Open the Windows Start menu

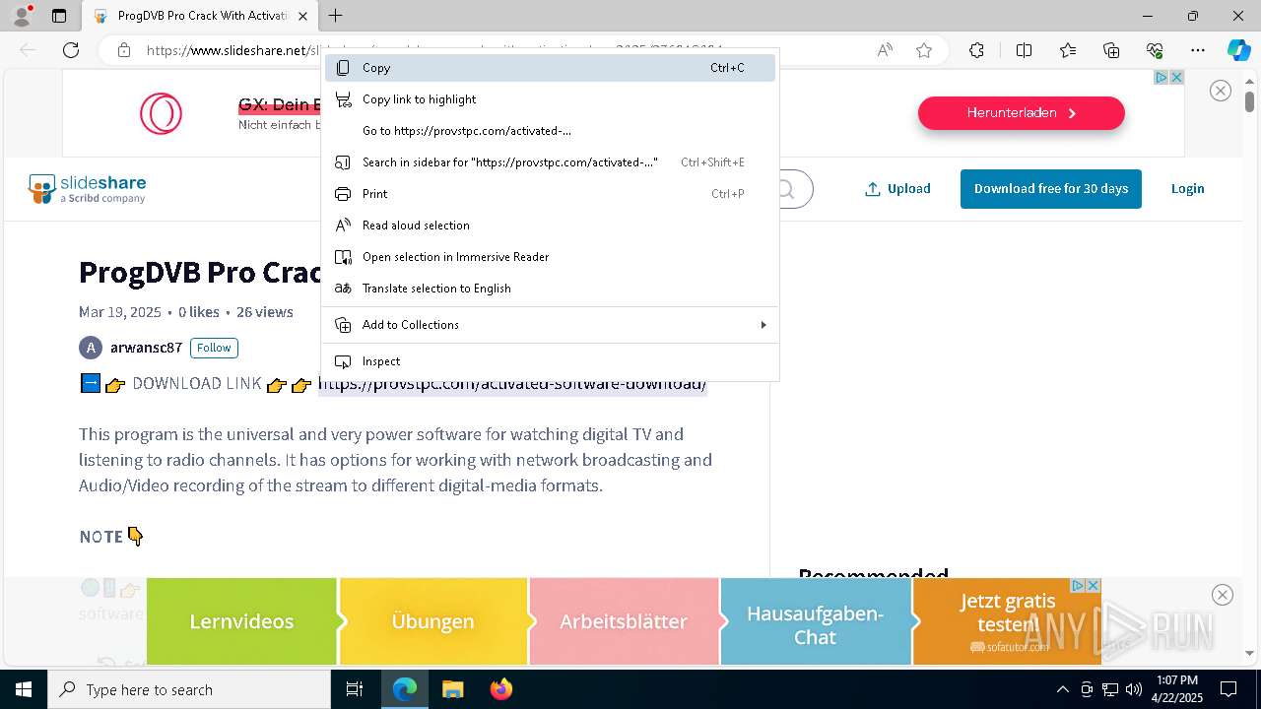(x=24, y=689)
